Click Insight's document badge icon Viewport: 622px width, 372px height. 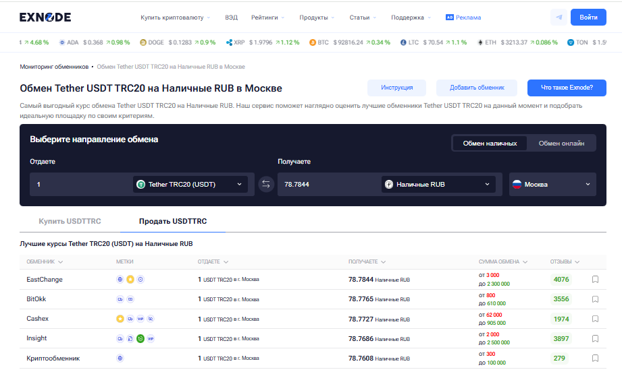pos(130,338)
